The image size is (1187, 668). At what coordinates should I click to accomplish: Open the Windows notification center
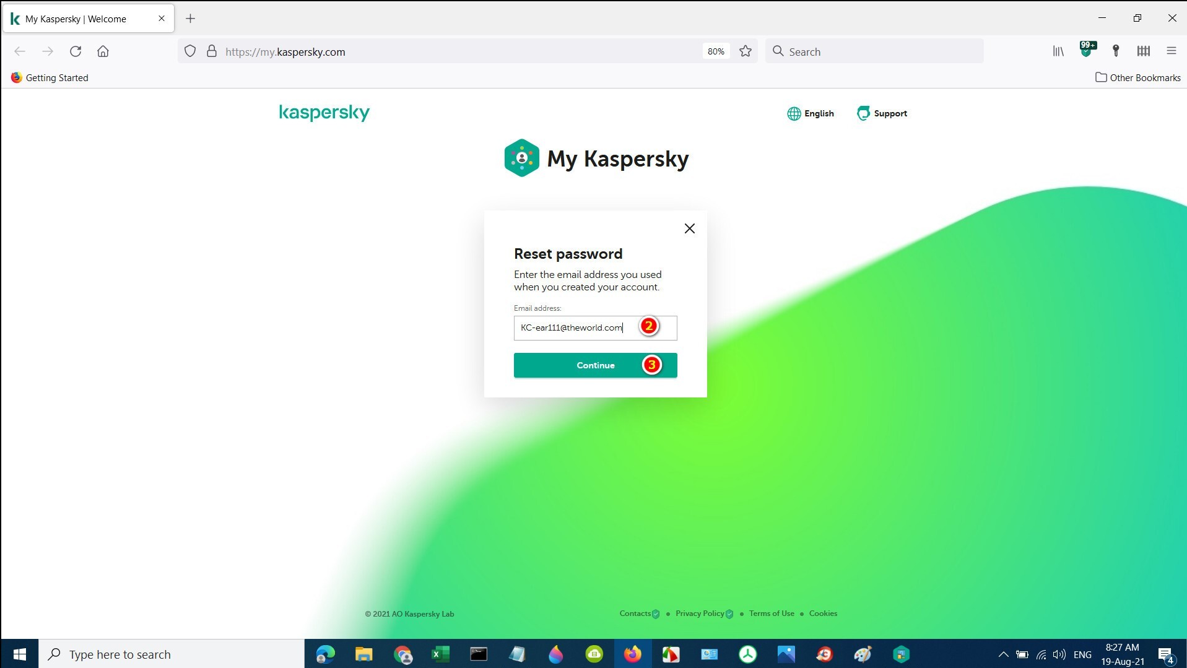click(x=1166, y=655)
